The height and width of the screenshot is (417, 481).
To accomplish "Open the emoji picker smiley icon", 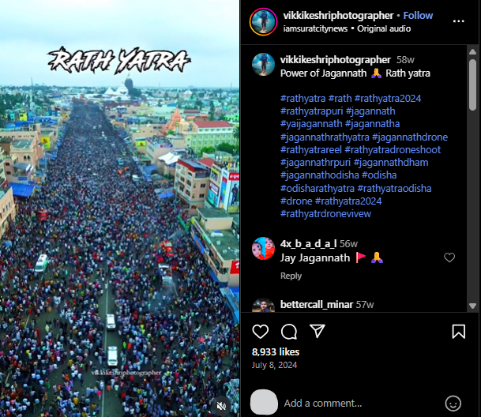I will (453, 404).
